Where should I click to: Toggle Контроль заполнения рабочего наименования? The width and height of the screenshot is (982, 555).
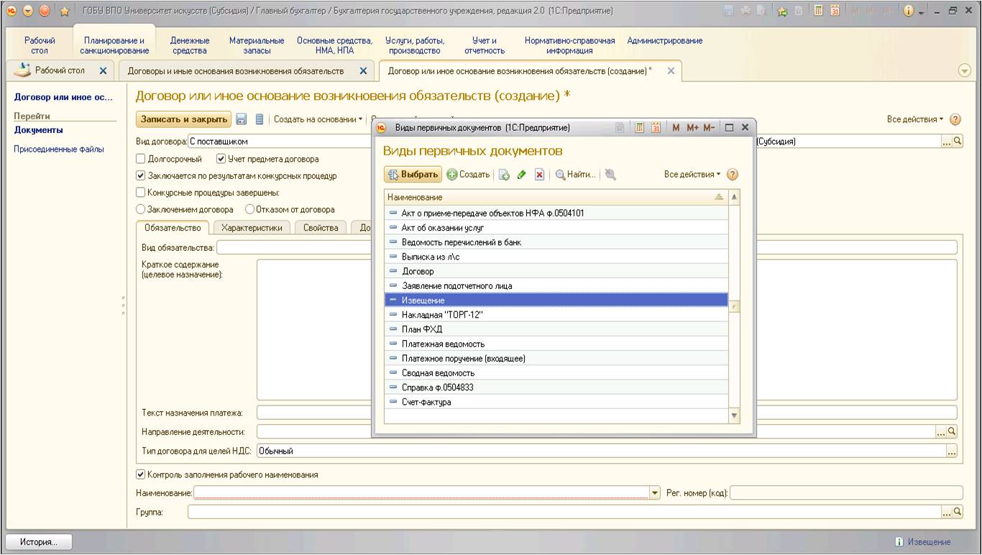[x=141, y=474]
